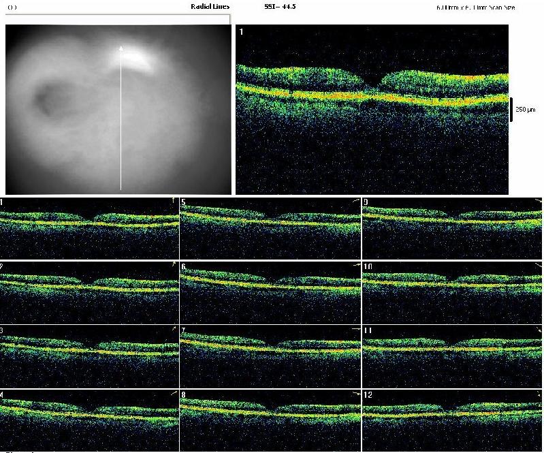Click the white scan line arrowhead on fundus image

pos(121,48)
